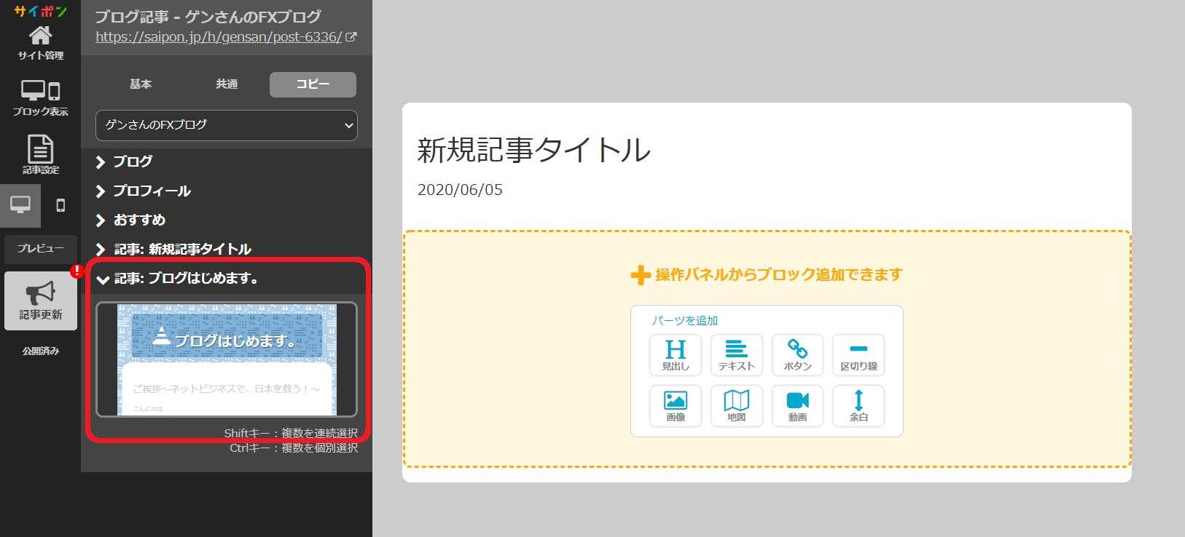Insert a 地図 map part
This screenshot has width=1185, height=537.
coord(736,406)
